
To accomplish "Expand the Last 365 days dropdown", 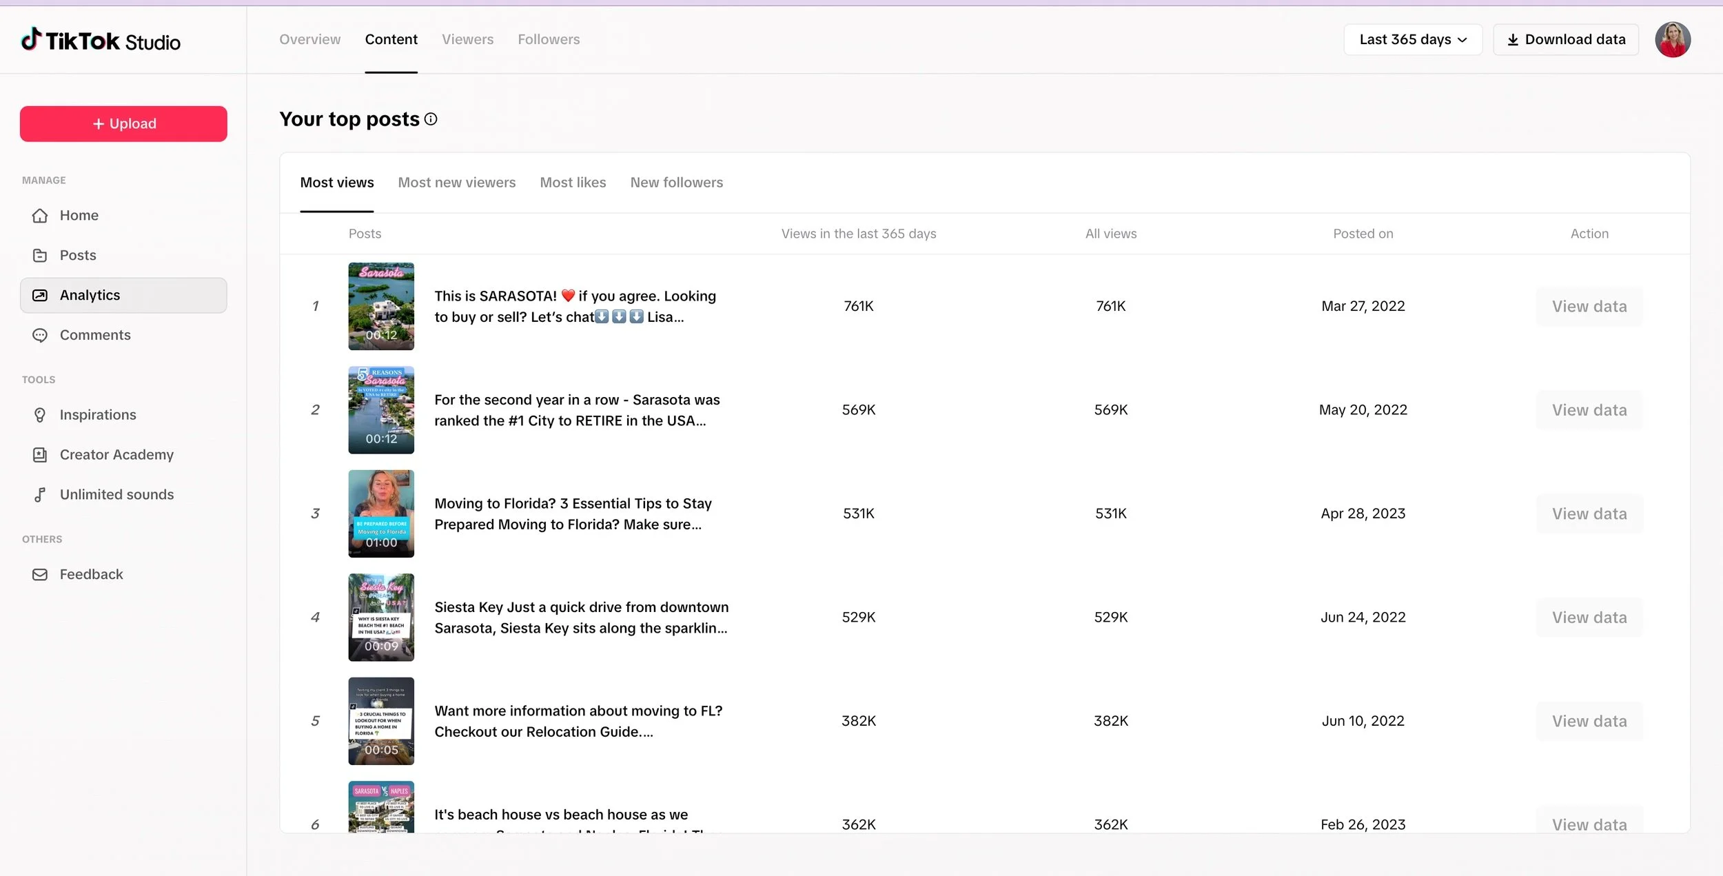I will coord(1412,39).
